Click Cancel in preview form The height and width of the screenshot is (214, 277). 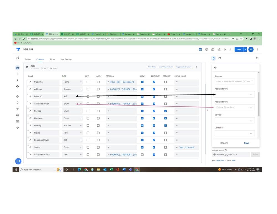click(224, 143)
